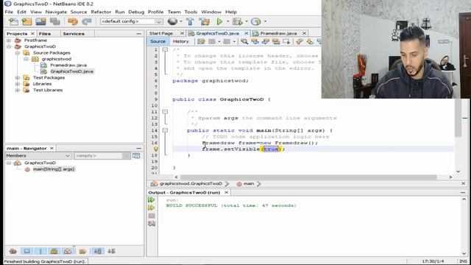Open the Navigate menu
The height and width of the screenshot is (265, 471).
pyautogui.click(x=56, y=12)
